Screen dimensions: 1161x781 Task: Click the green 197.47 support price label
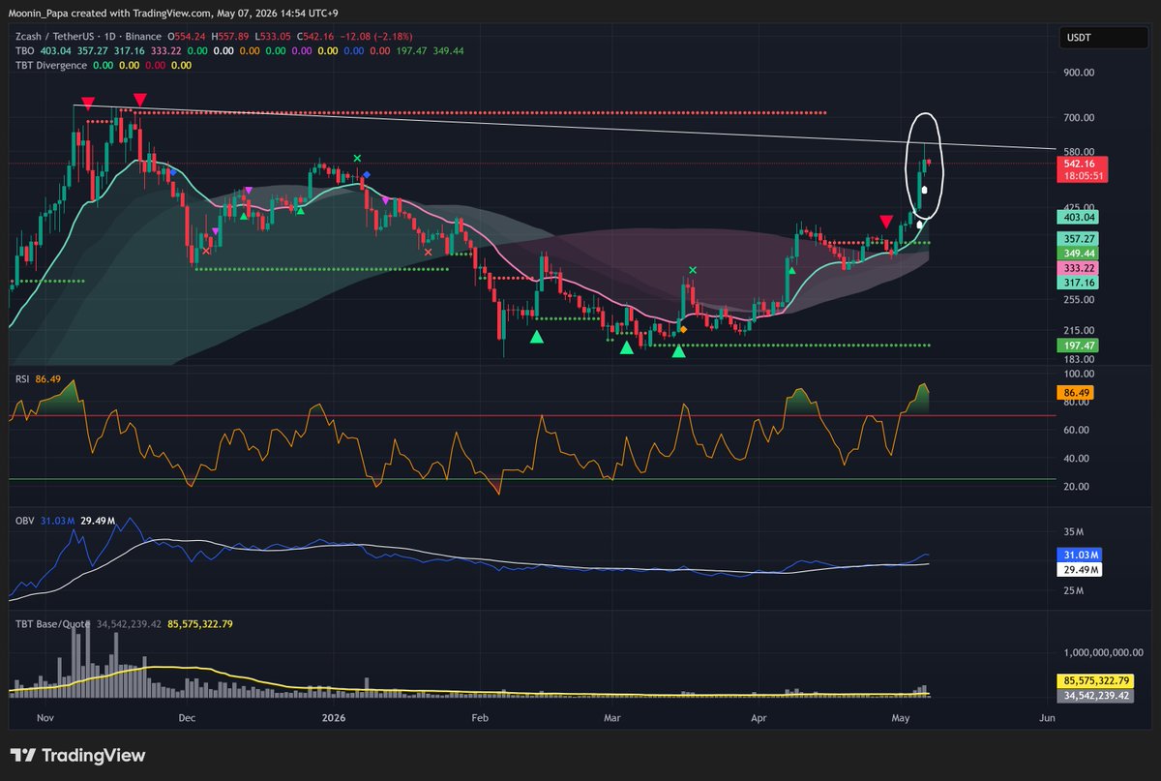[1080, 345]
